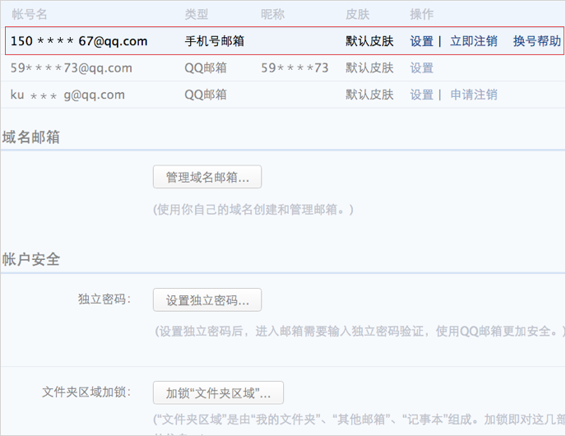Click the 加锁"文件夹区域" button
The image size is (566, 436).
coord(218,392)
